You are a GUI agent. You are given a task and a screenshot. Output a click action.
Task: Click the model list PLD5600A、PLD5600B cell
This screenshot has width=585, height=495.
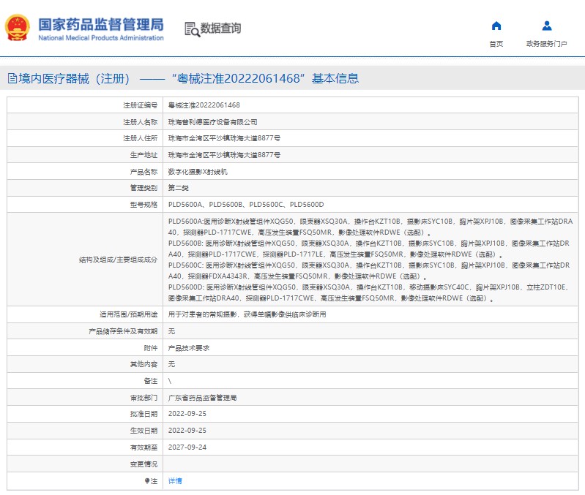pyautogui.click(x=245, y=204)
